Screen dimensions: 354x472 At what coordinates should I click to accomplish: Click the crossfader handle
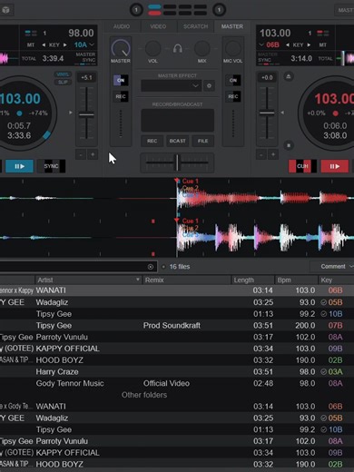coord(177,162)
